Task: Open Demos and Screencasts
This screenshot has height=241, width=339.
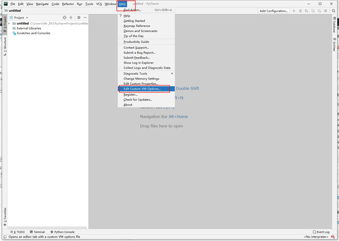Action: point(146,31)
